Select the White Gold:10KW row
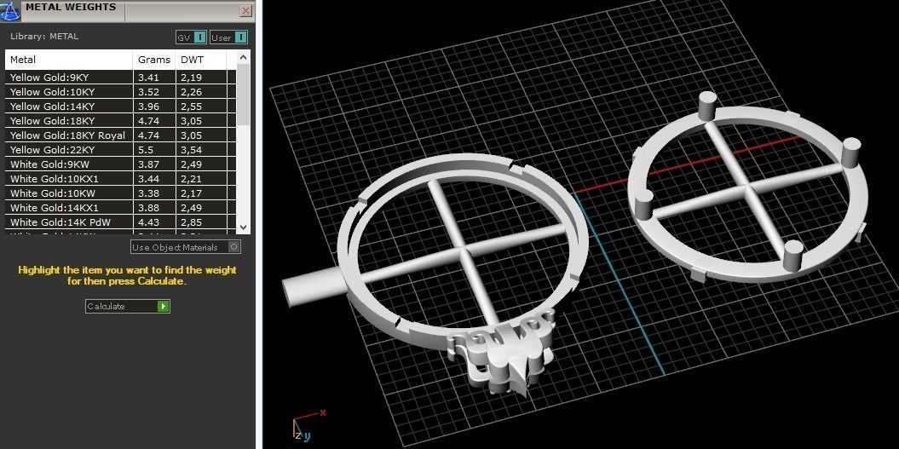The image size is (899, 449). click(x=120, y=193)
